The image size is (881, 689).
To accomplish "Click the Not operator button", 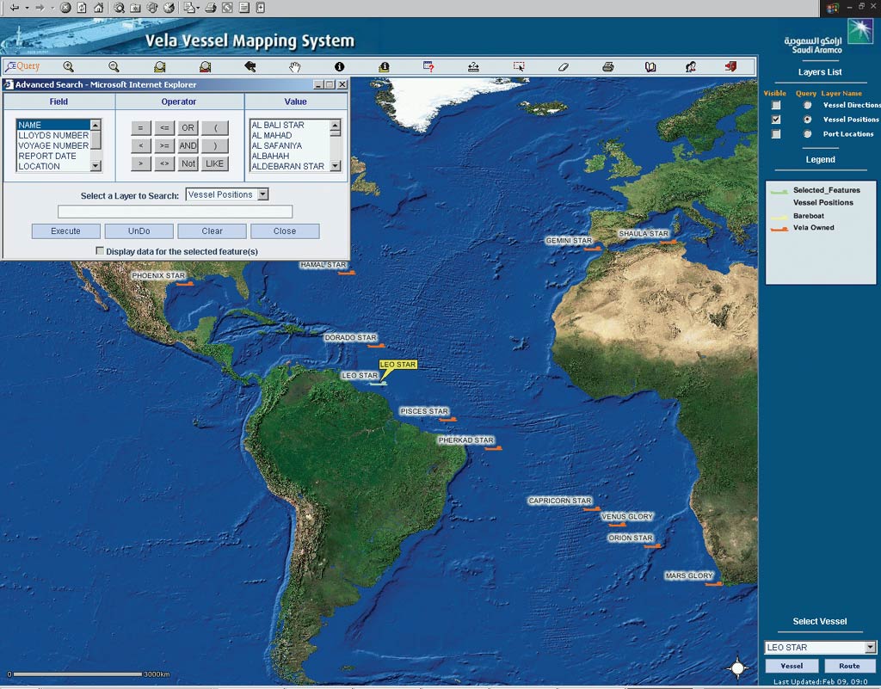I will (188, 163).
